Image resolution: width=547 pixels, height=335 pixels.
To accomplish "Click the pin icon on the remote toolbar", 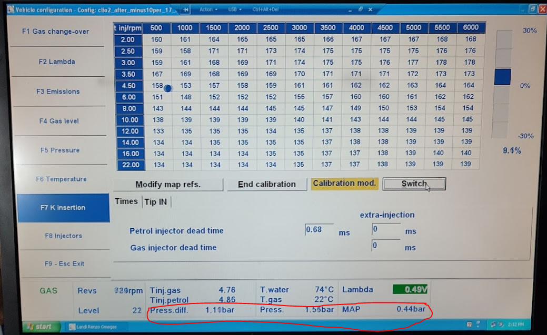I will tap(186, 9).
